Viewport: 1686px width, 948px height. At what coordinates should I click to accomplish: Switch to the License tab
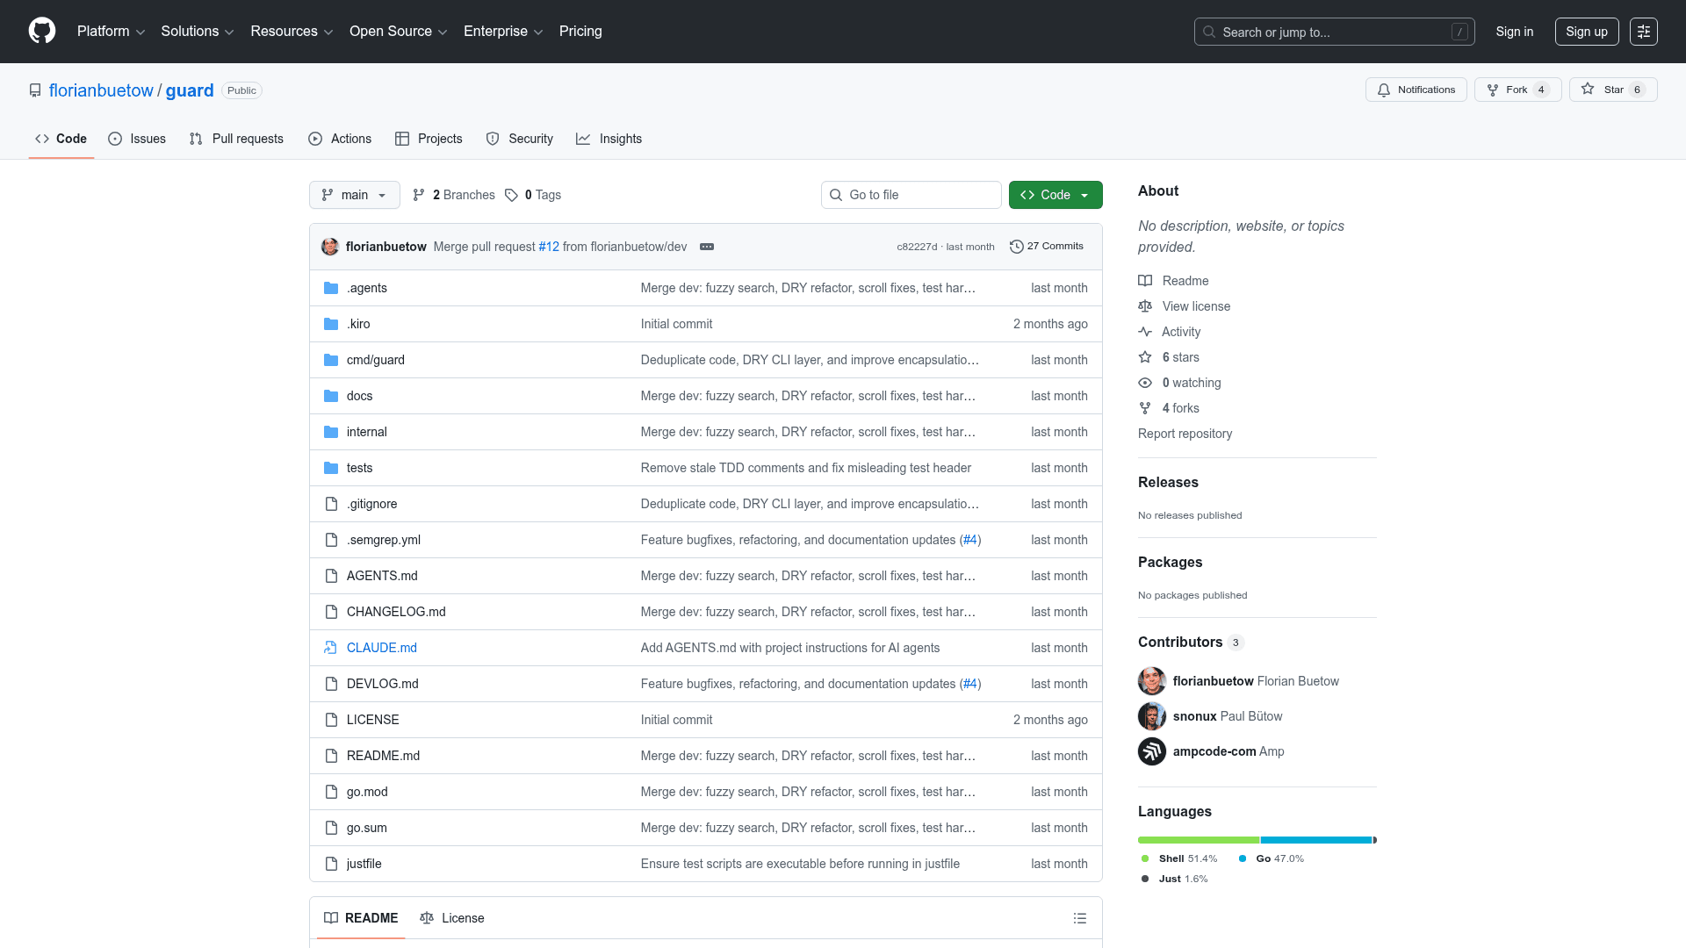coord(452,918)
